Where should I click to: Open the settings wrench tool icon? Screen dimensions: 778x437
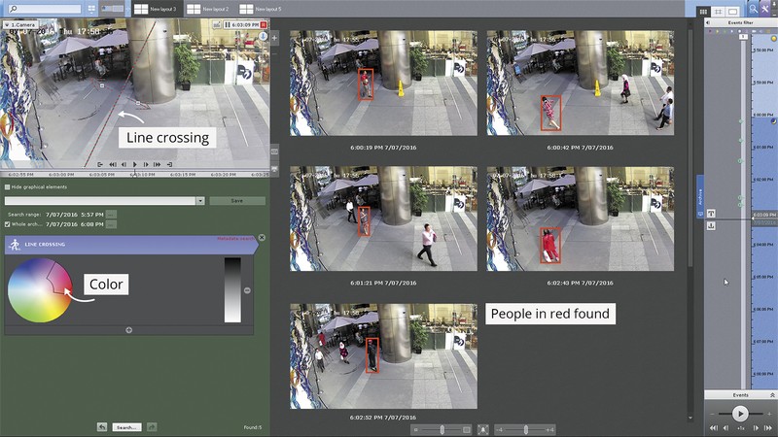765,9
